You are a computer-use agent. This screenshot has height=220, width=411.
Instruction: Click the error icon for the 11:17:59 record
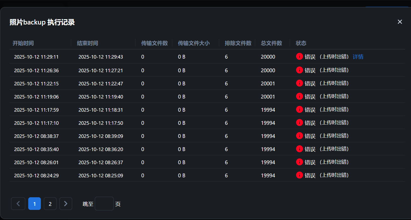[x=299, y=109]
